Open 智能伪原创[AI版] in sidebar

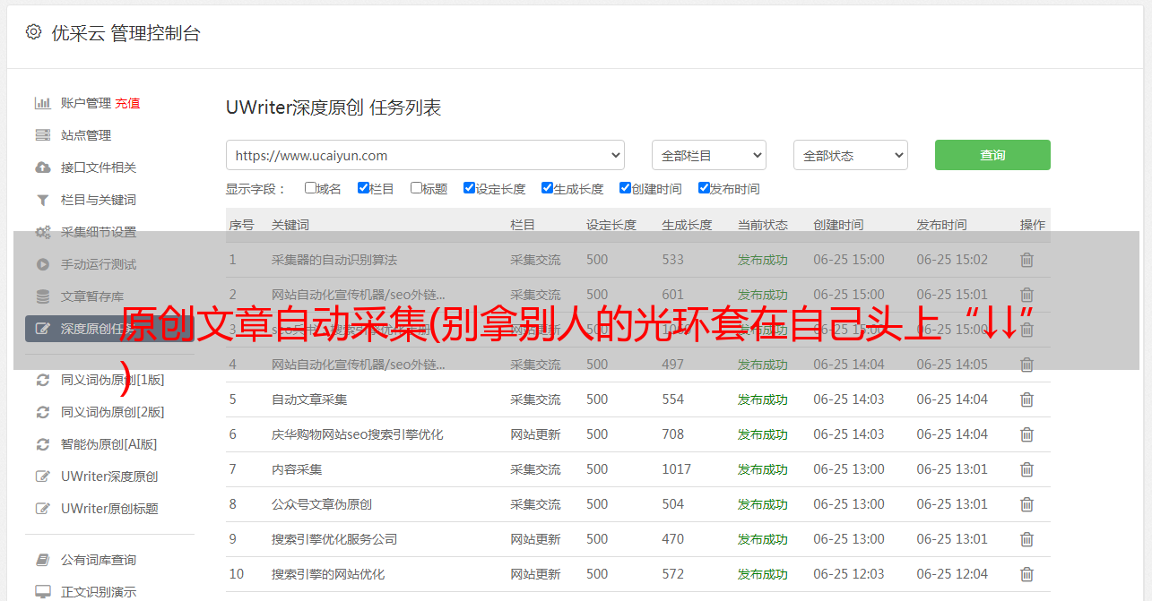pos(108,444)
